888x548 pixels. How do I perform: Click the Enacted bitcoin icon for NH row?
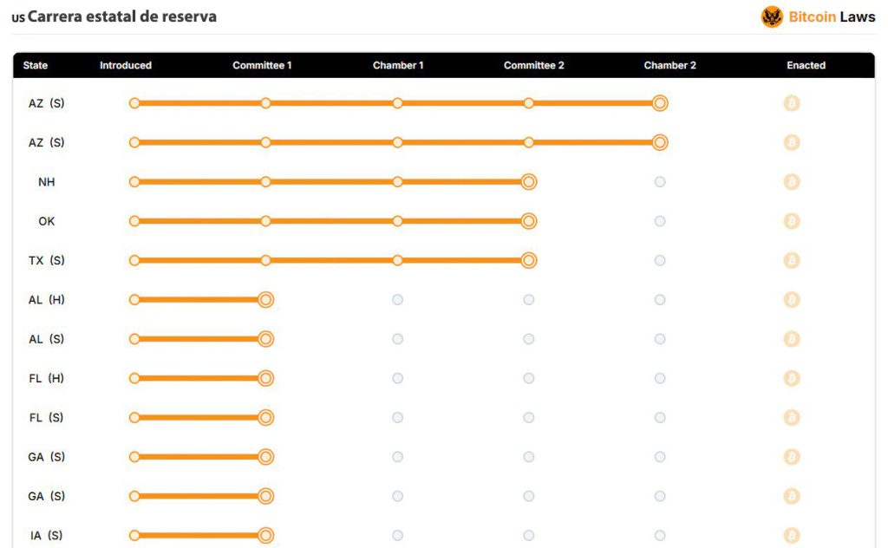(x=792, y=182)
